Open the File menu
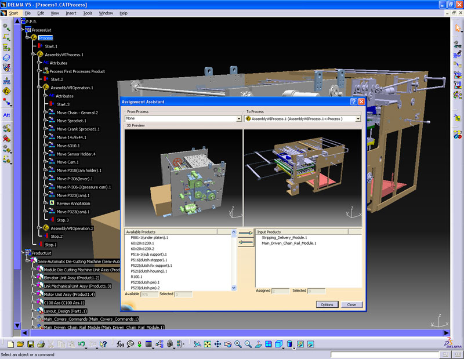Image resolution: width=464 pixels, height=359 pixels. coord(27,13)
